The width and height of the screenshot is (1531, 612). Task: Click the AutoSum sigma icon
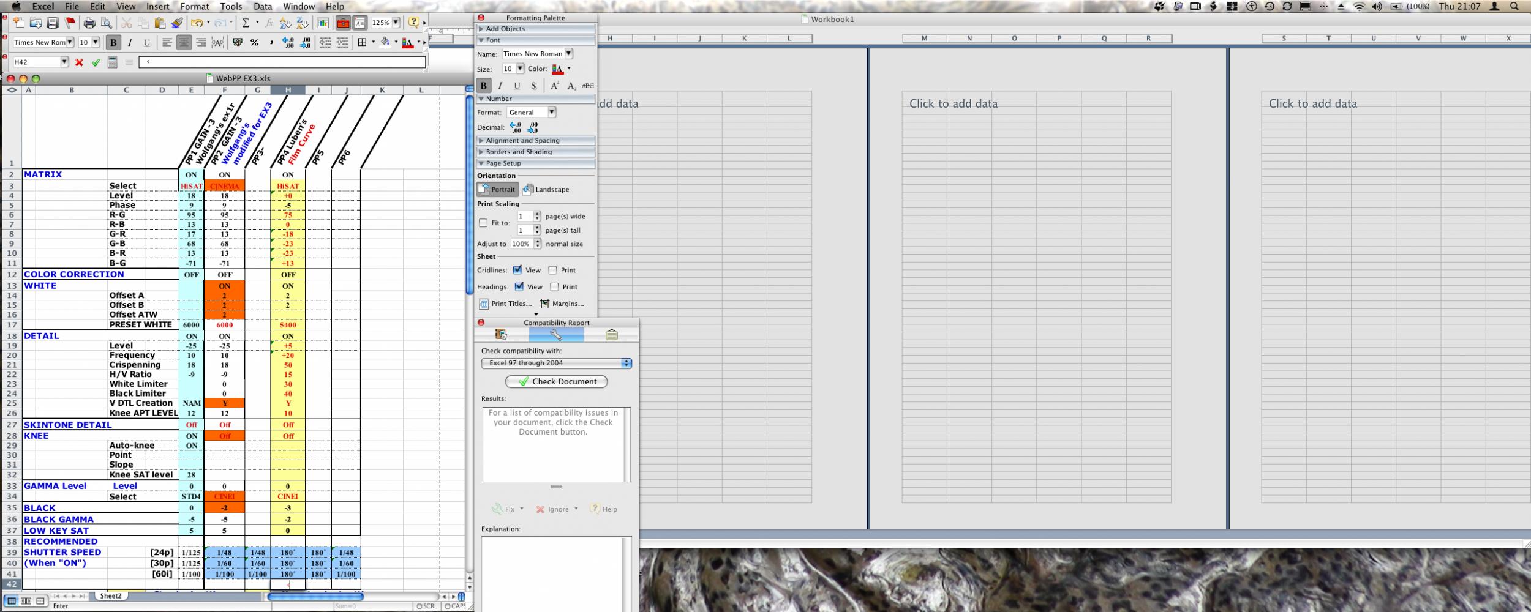pyautogui.click(x=246, y=23)
